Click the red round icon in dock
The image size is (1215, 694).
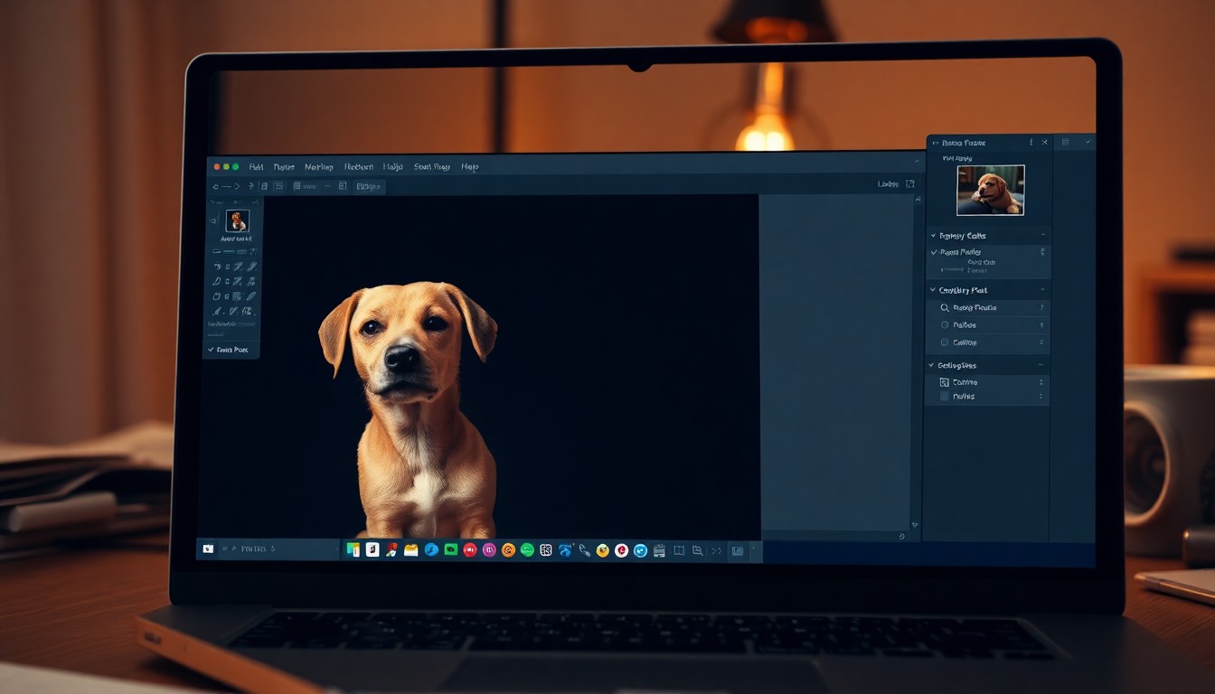click(x=470, y=549)
